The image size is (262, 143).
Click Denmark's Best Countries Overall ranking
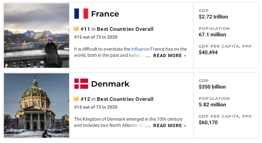[x=117, y=99]
